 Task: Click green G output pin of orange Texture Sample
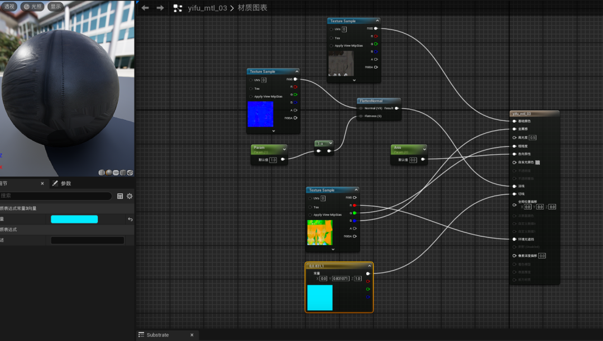point(355,213)
